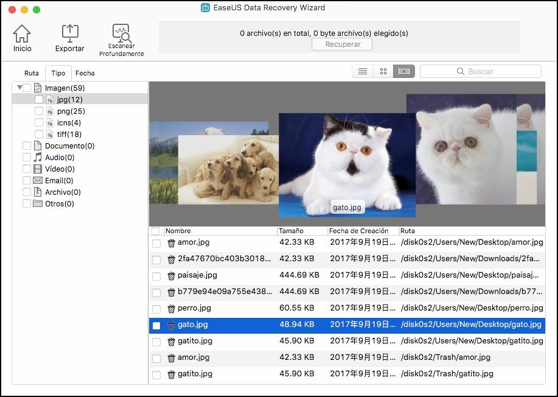558x397 pixels.
Task: Sort by Fecha de Creación column header
Action: click(x=363, y=231)
